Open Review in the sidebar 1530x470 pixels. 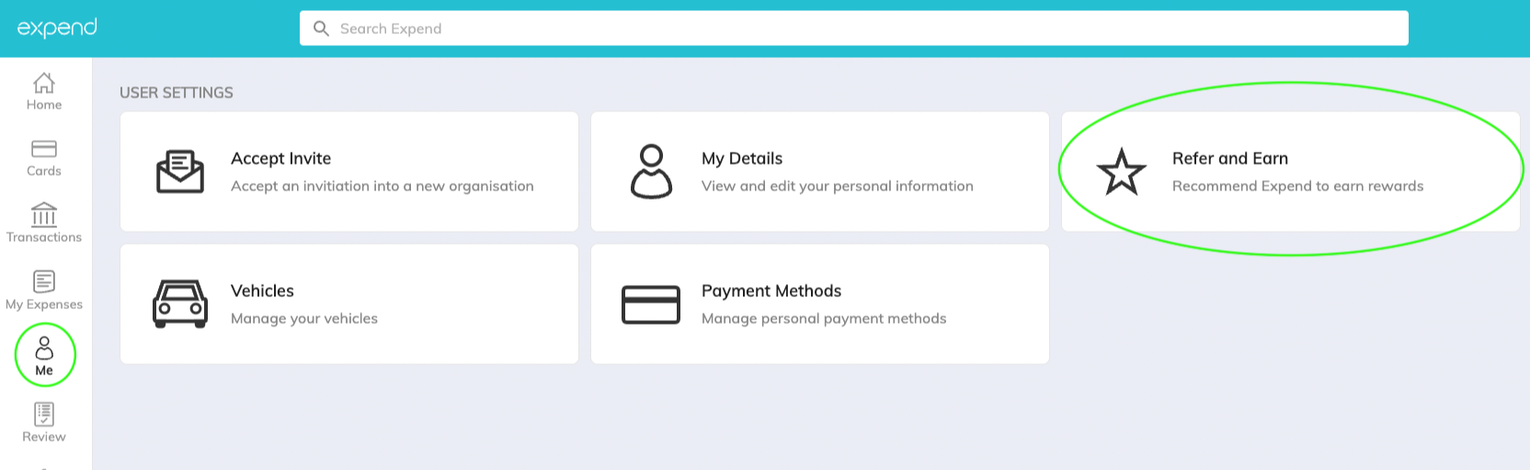coord(44,422)
